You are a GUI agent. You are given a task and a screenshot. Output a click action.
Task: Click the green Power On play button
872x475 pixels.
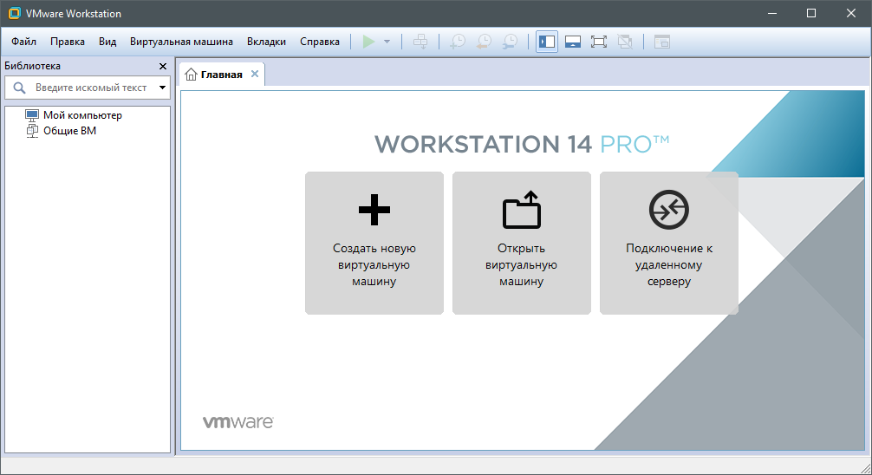pos(368,42)
